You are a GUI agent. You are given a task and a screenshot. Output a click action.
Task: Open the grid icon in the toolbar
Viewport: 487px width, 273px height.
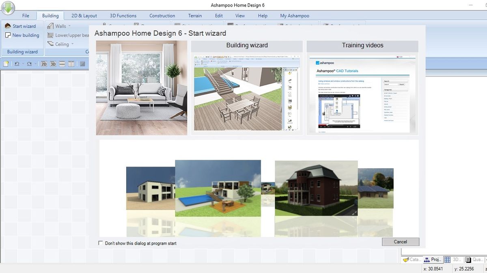pos(83,64)
